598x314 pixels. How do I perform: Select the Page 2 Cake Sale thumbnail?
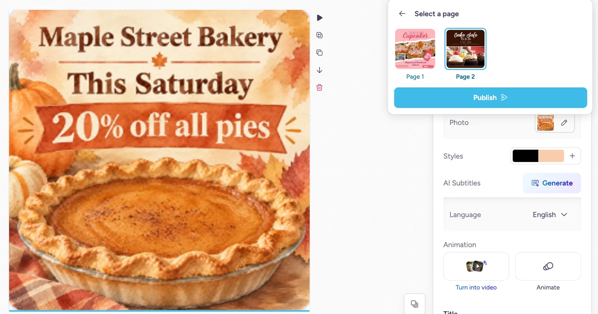point(466,49)
